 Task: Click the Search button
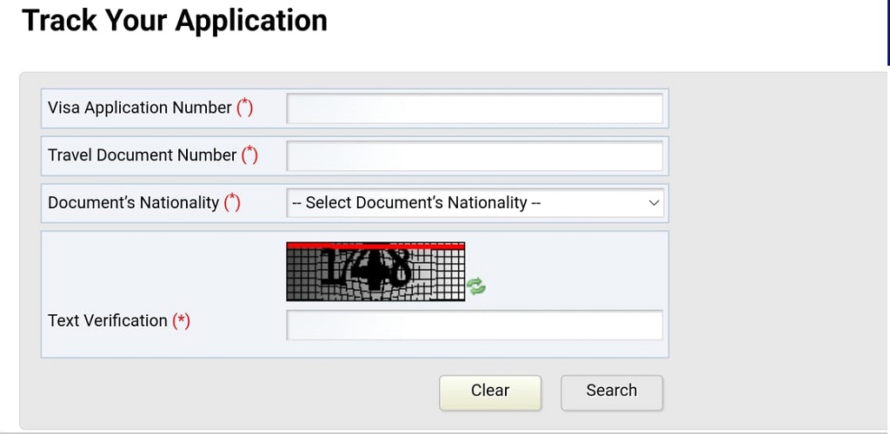(611, 392)
